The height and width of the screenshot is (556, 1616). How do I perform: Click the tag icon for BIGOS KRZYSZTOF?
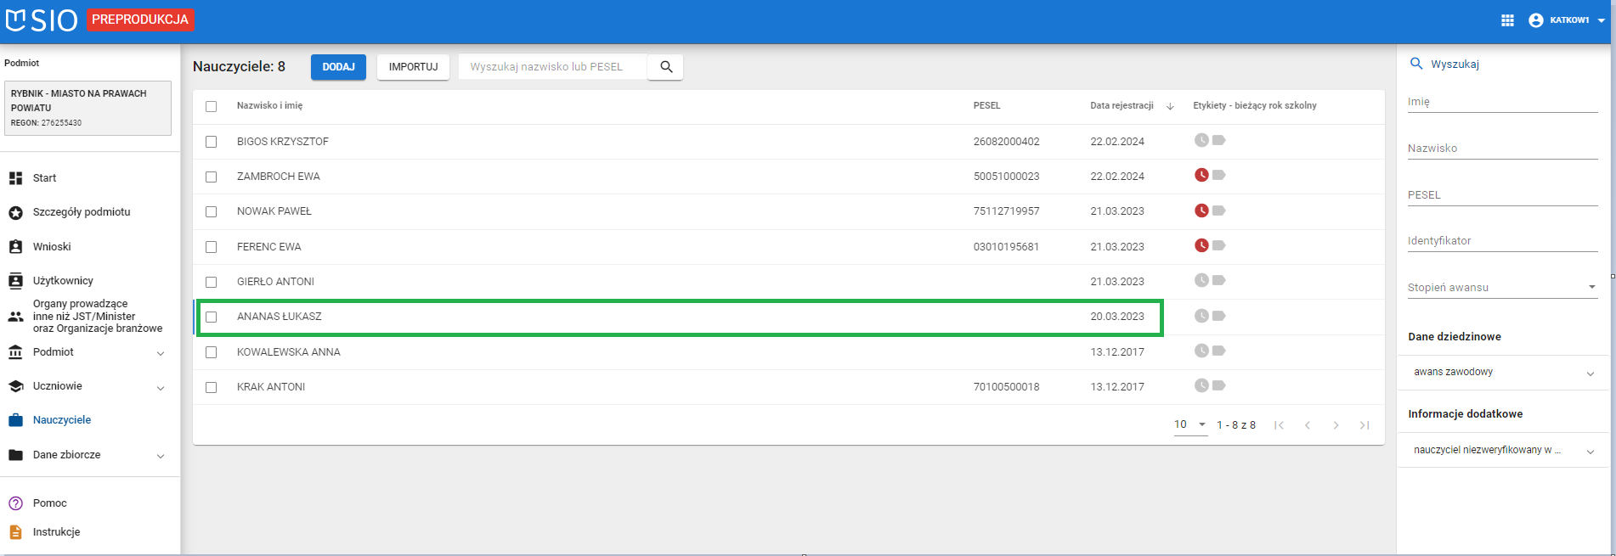pos(1219,140)
